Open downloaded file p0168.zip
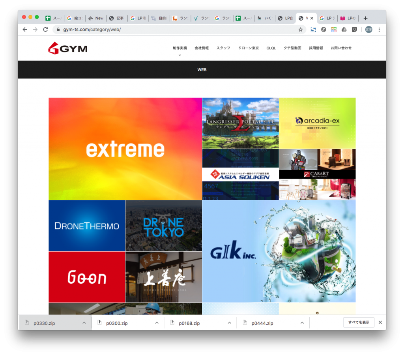This screenshot has height=356, width=404. pyautogui.click(x=189, y=323)
